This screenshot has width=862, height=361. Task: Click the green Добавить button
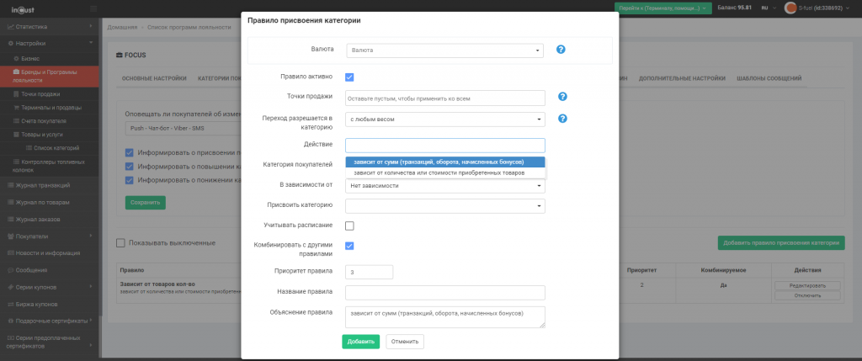pyautogui.click(x=360, y=342)
